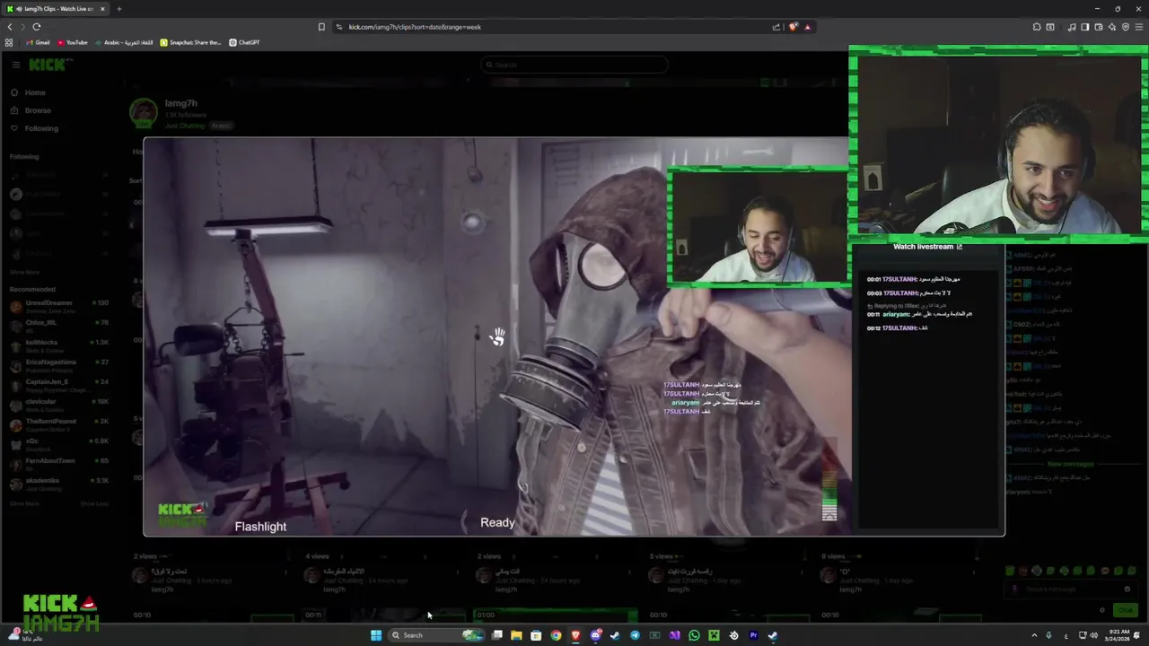The width and height of the screenshot is (1149, 646).
Task: Open Following in the Kick sidebar
Action: click(x=34, y=128)
